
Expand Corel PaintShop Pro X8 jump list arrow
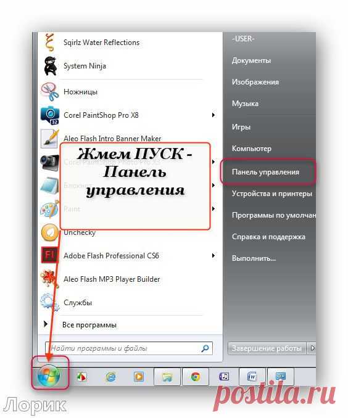(x=213, y=115)
